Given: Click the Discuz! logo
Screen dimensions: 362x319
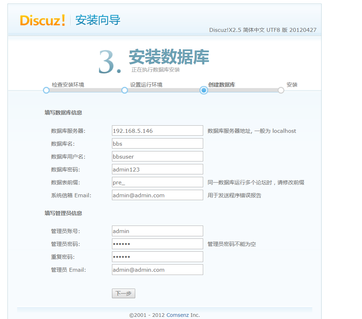Looking at the screenshot, I should (43, 20).
